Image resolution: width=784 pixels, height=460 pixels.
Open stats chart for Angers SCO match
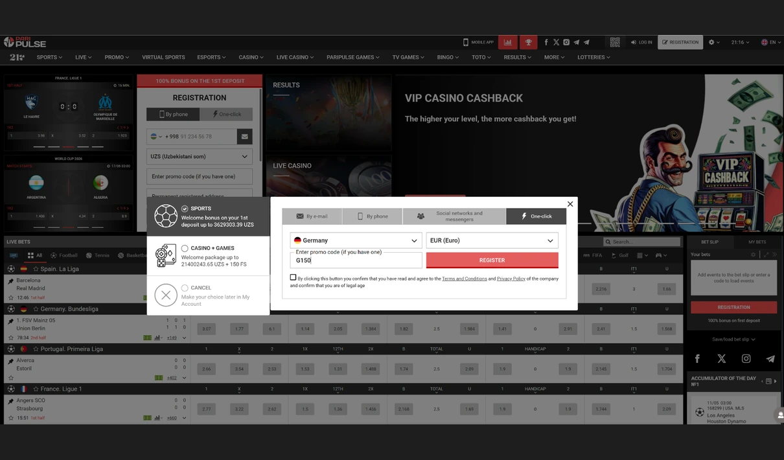(157, 418)
